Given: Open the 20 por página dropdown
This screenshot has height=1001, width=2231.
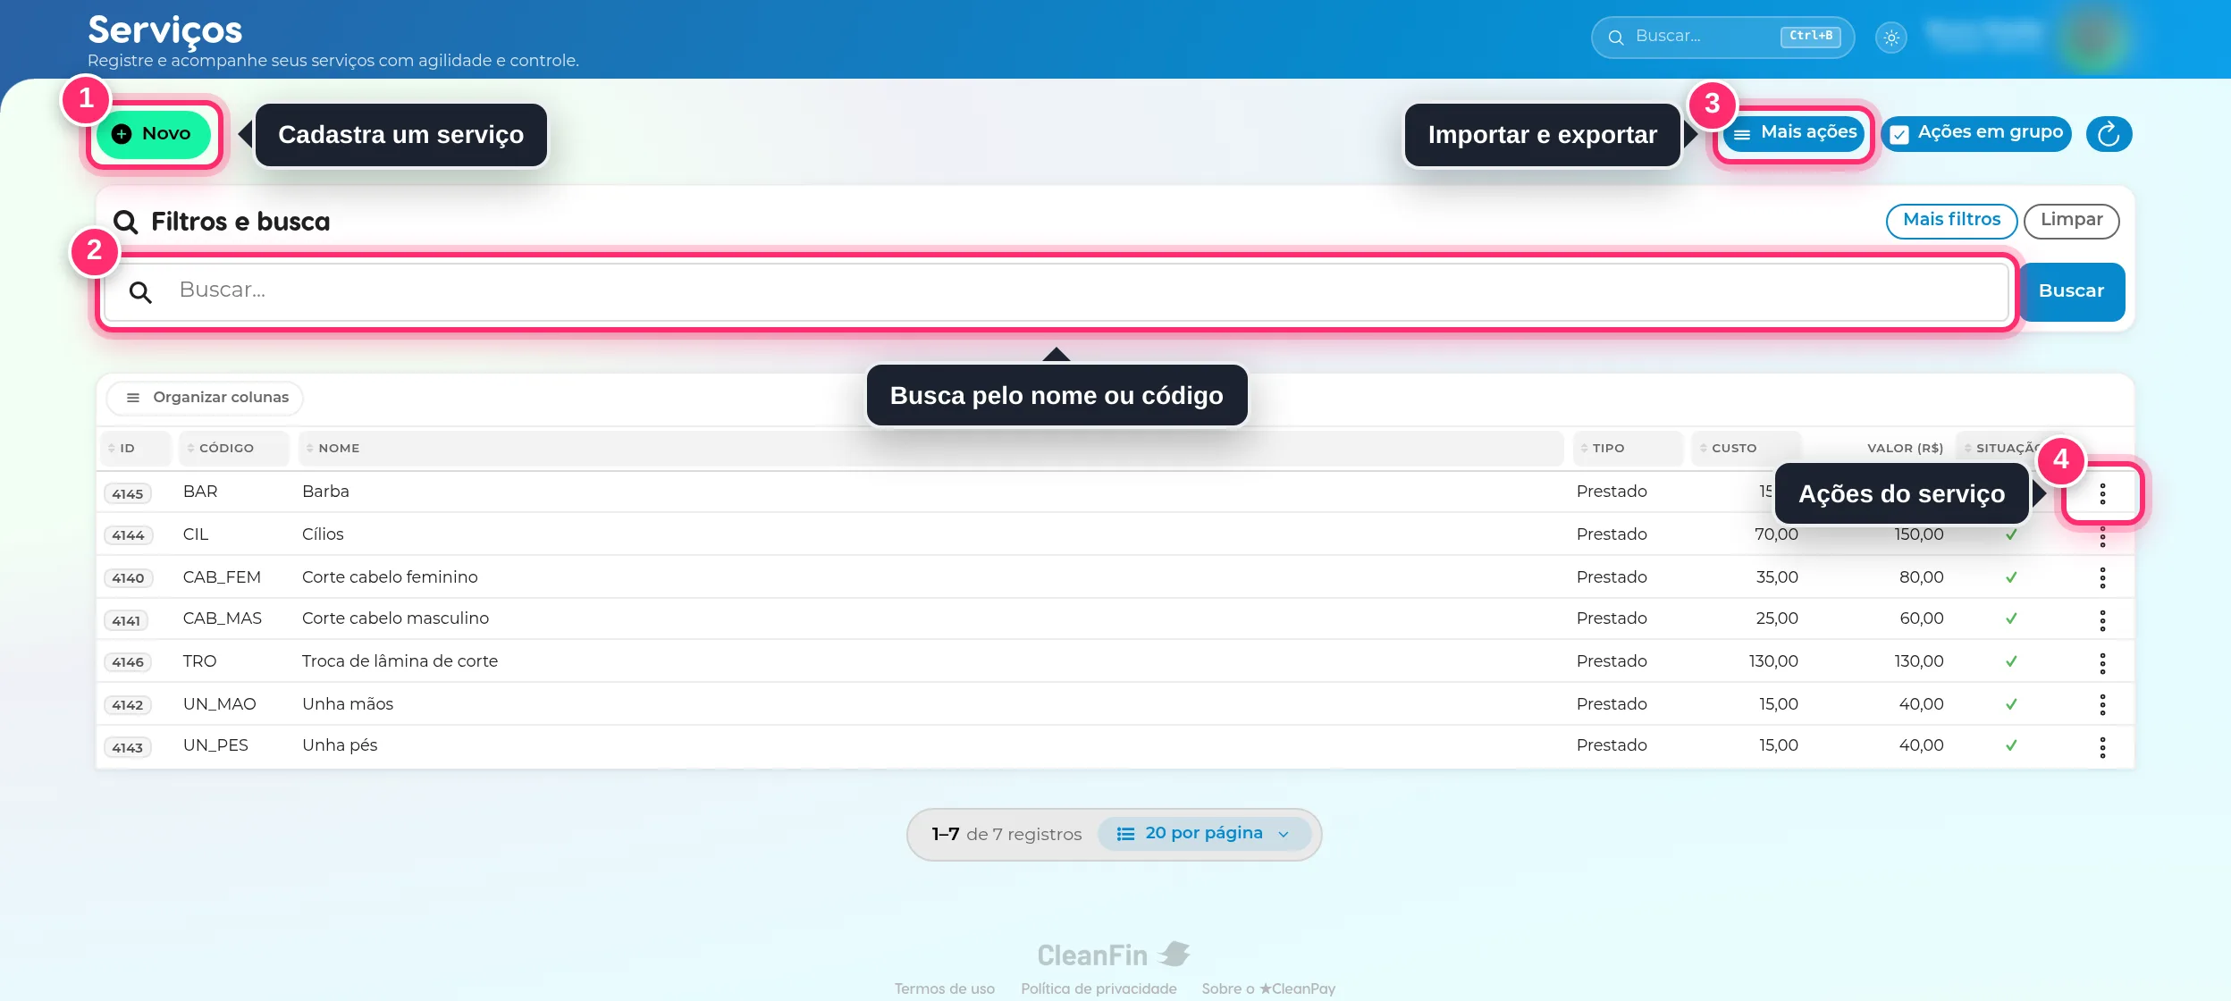Looking at the screenshot, I should [1204, 834].
